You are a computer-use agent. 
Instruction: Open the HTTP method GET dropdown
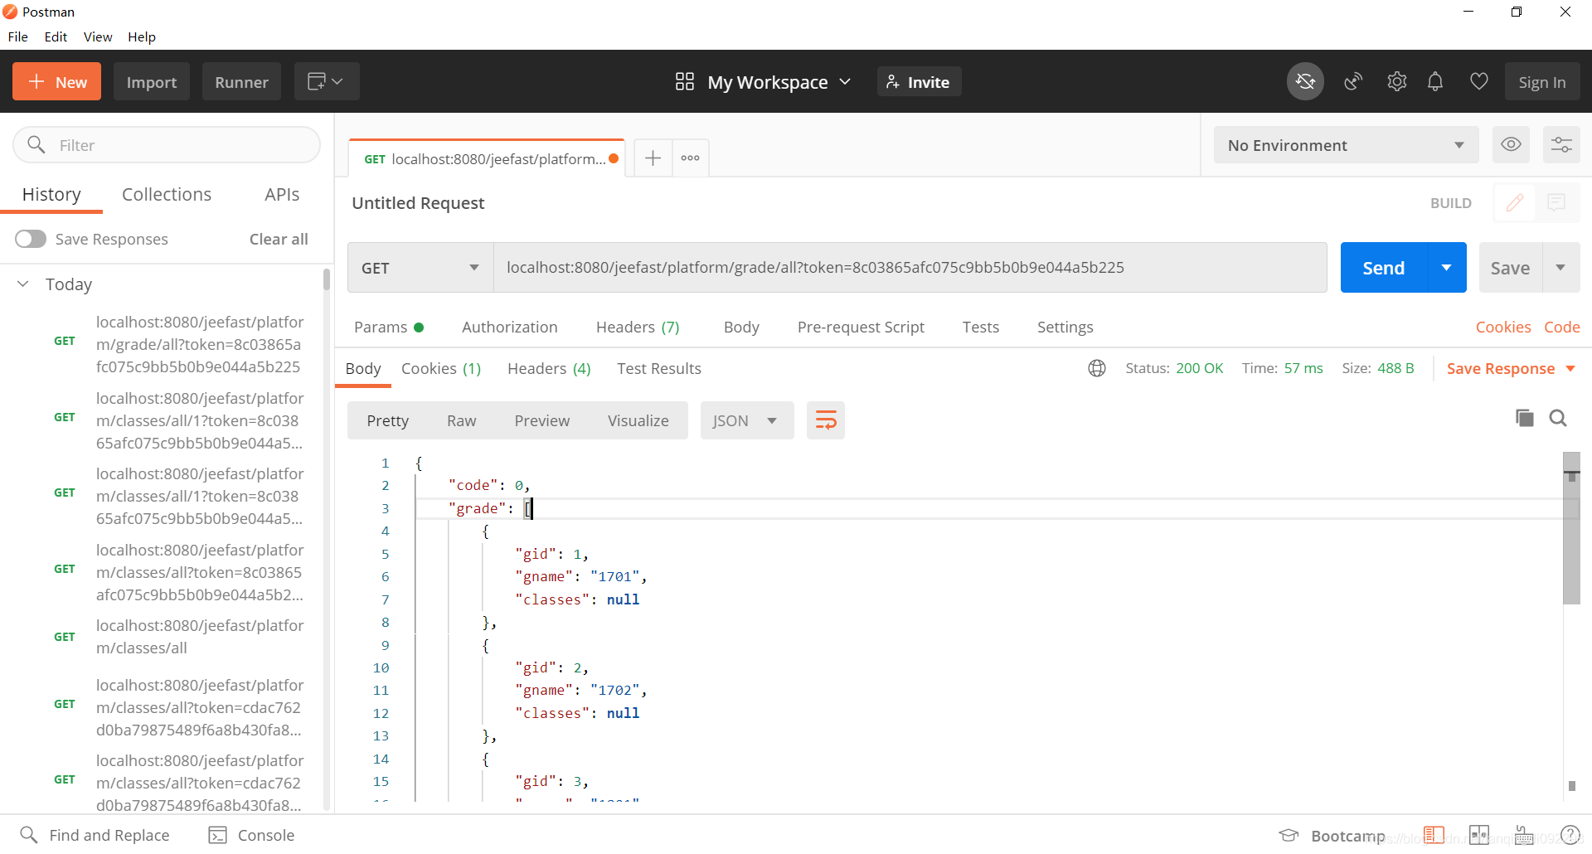point(420,267)
